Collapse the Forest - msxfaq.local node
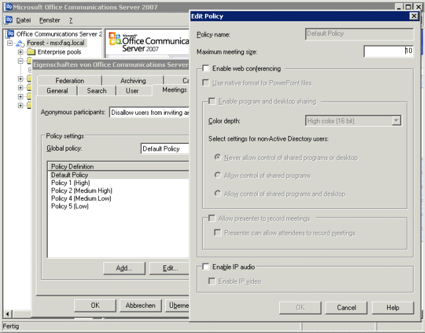This screenshot has width=425, height=333. click(10, 43)
